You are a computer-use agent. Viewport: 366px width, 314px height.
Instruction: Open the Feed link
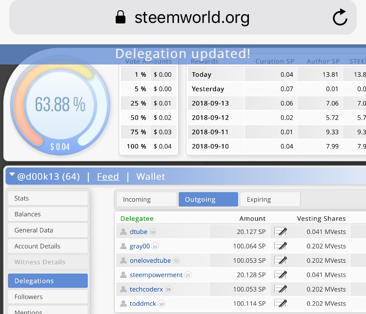(x=108, y=176)
